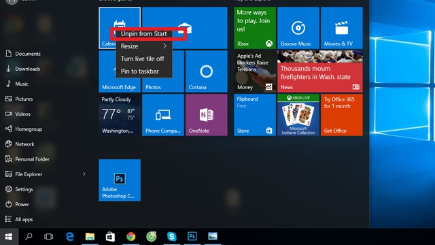Launch Microsoft Solitaire Collection tile
Image resolution: width=435 pixels, height=245 pixels.
[298, 115]
